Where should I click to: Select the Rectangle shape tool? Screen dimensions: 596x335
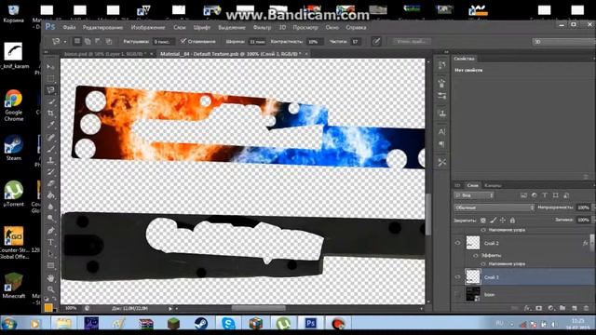coord(50,265)
